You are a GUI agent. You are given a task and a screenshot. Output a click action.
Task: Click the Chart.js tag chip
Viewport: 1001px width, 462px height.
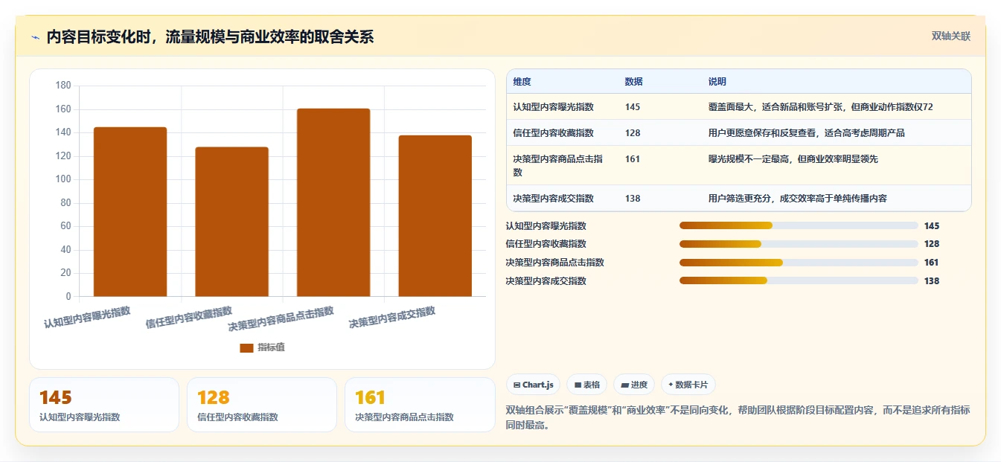(534, 385)
